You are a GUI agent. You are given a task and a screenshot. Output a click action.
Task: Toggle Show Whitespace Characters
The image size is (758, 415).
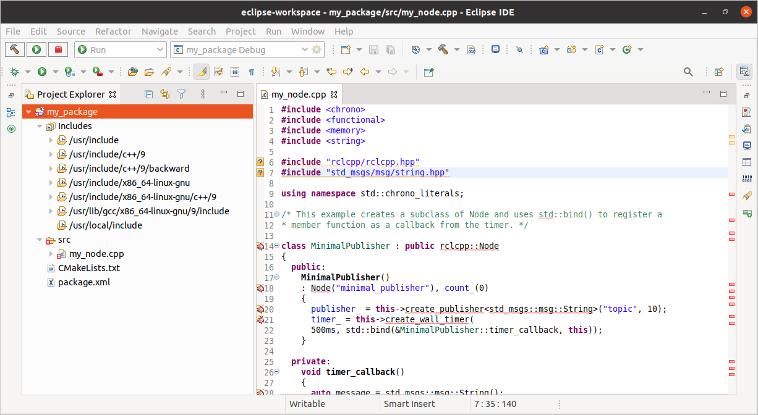(252, 72)
